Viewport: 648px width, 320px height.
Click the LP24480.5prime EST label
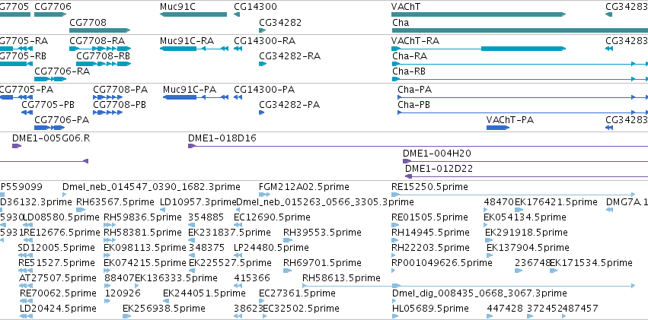click(x=271, y=248)
